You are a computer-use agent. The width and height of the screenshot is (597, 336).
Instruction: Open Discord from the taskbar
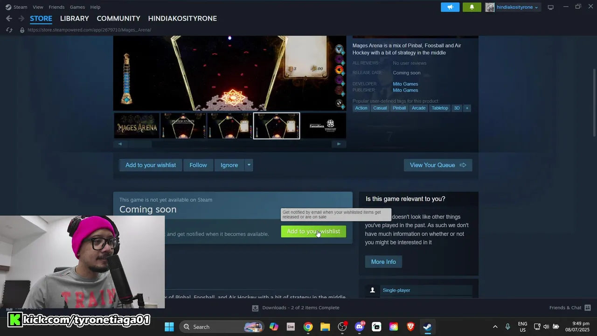click(360, 327)
